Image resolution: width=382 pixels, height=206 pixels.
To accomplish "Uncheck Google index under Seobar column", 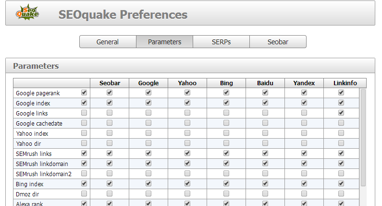I will click(110, 103).
